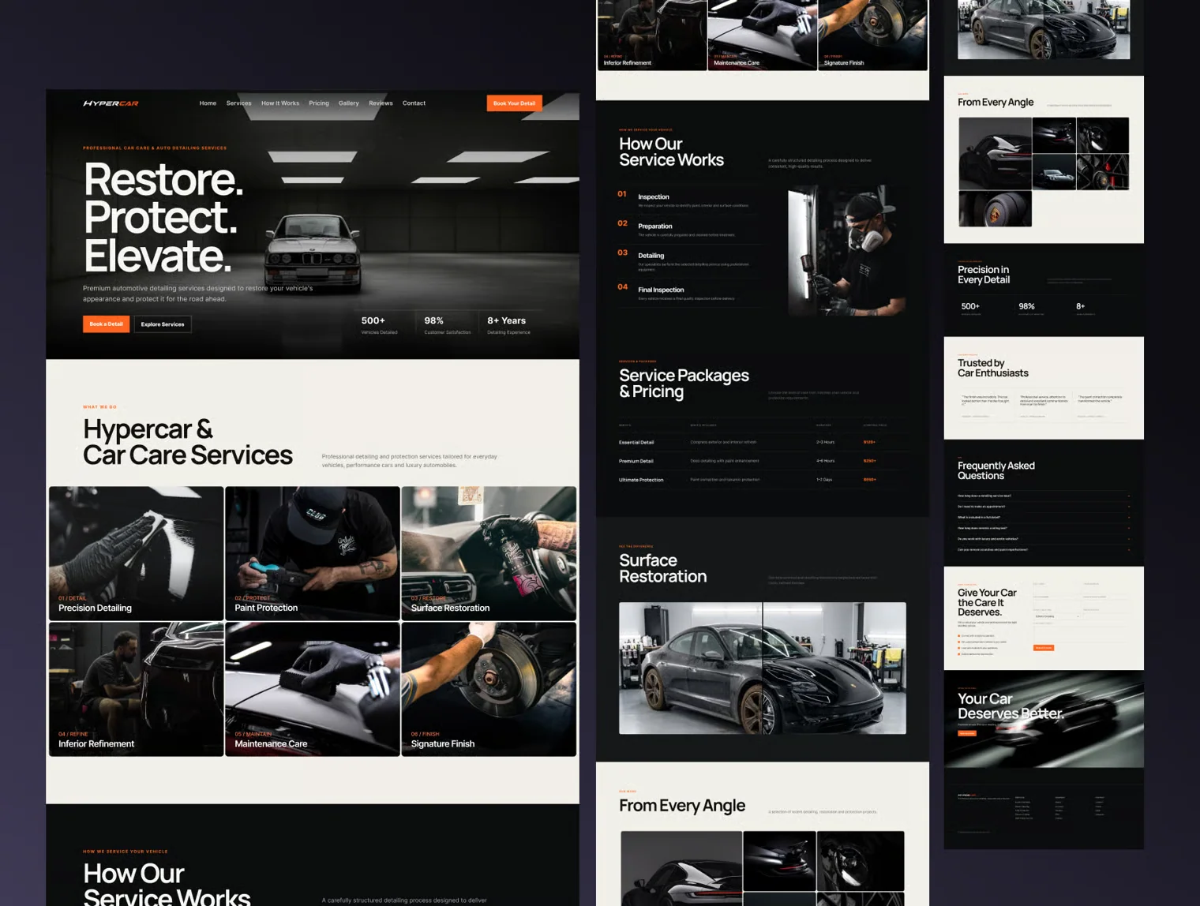The height and width of the screenshot is (906, 1200).
Task: Open the service type dropdown in the contact form
Action: 1056,616
